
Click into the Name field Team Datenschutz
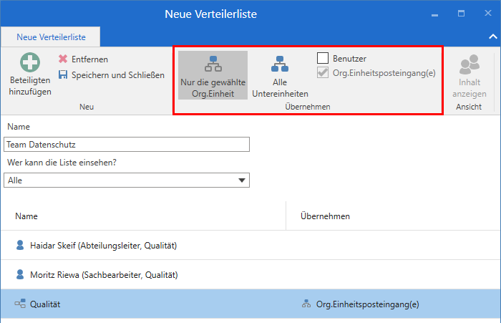[127, 145]
